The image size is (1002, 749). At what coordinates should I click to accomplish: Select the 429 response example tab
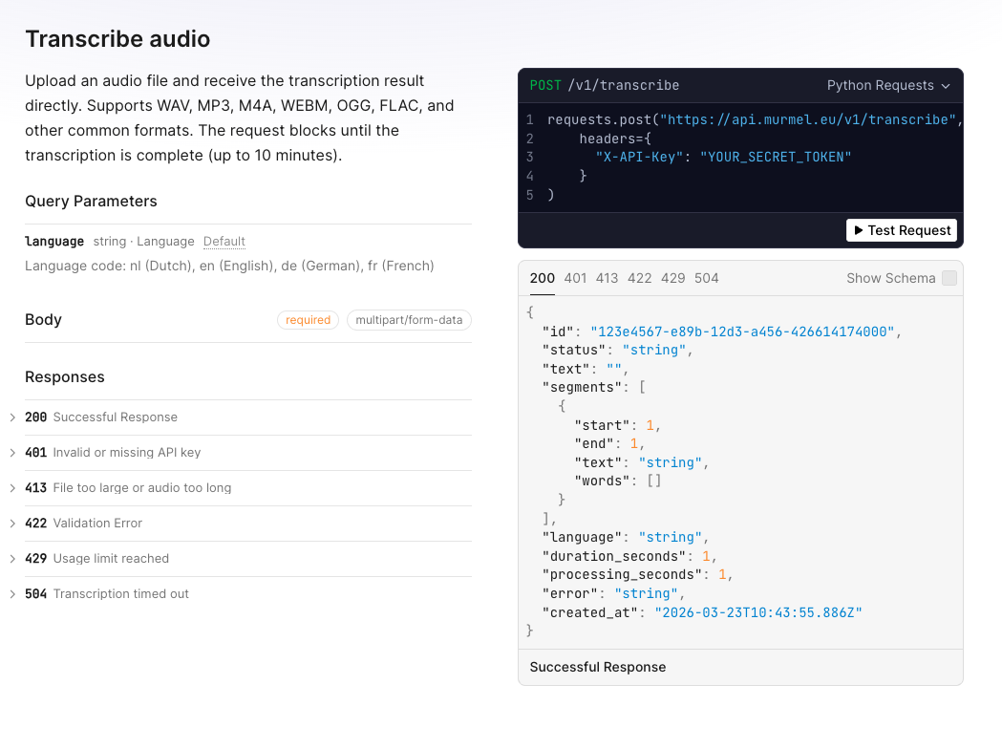[673, 278]
